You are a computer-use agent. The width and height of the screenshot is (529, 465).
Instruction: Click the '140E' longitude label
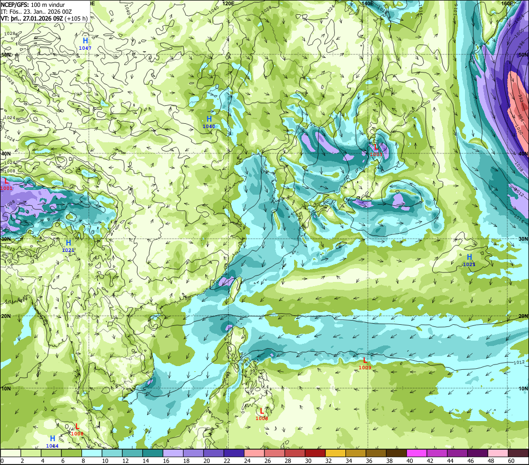[368, 3]
